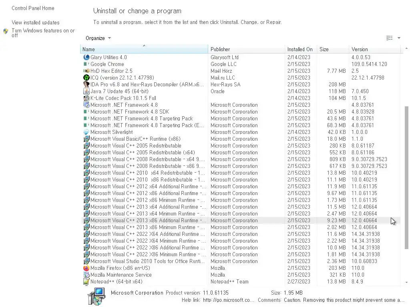Click the Microsoft Silverlight icon
The image size is (410, 307).
click(x=86, y=132)
